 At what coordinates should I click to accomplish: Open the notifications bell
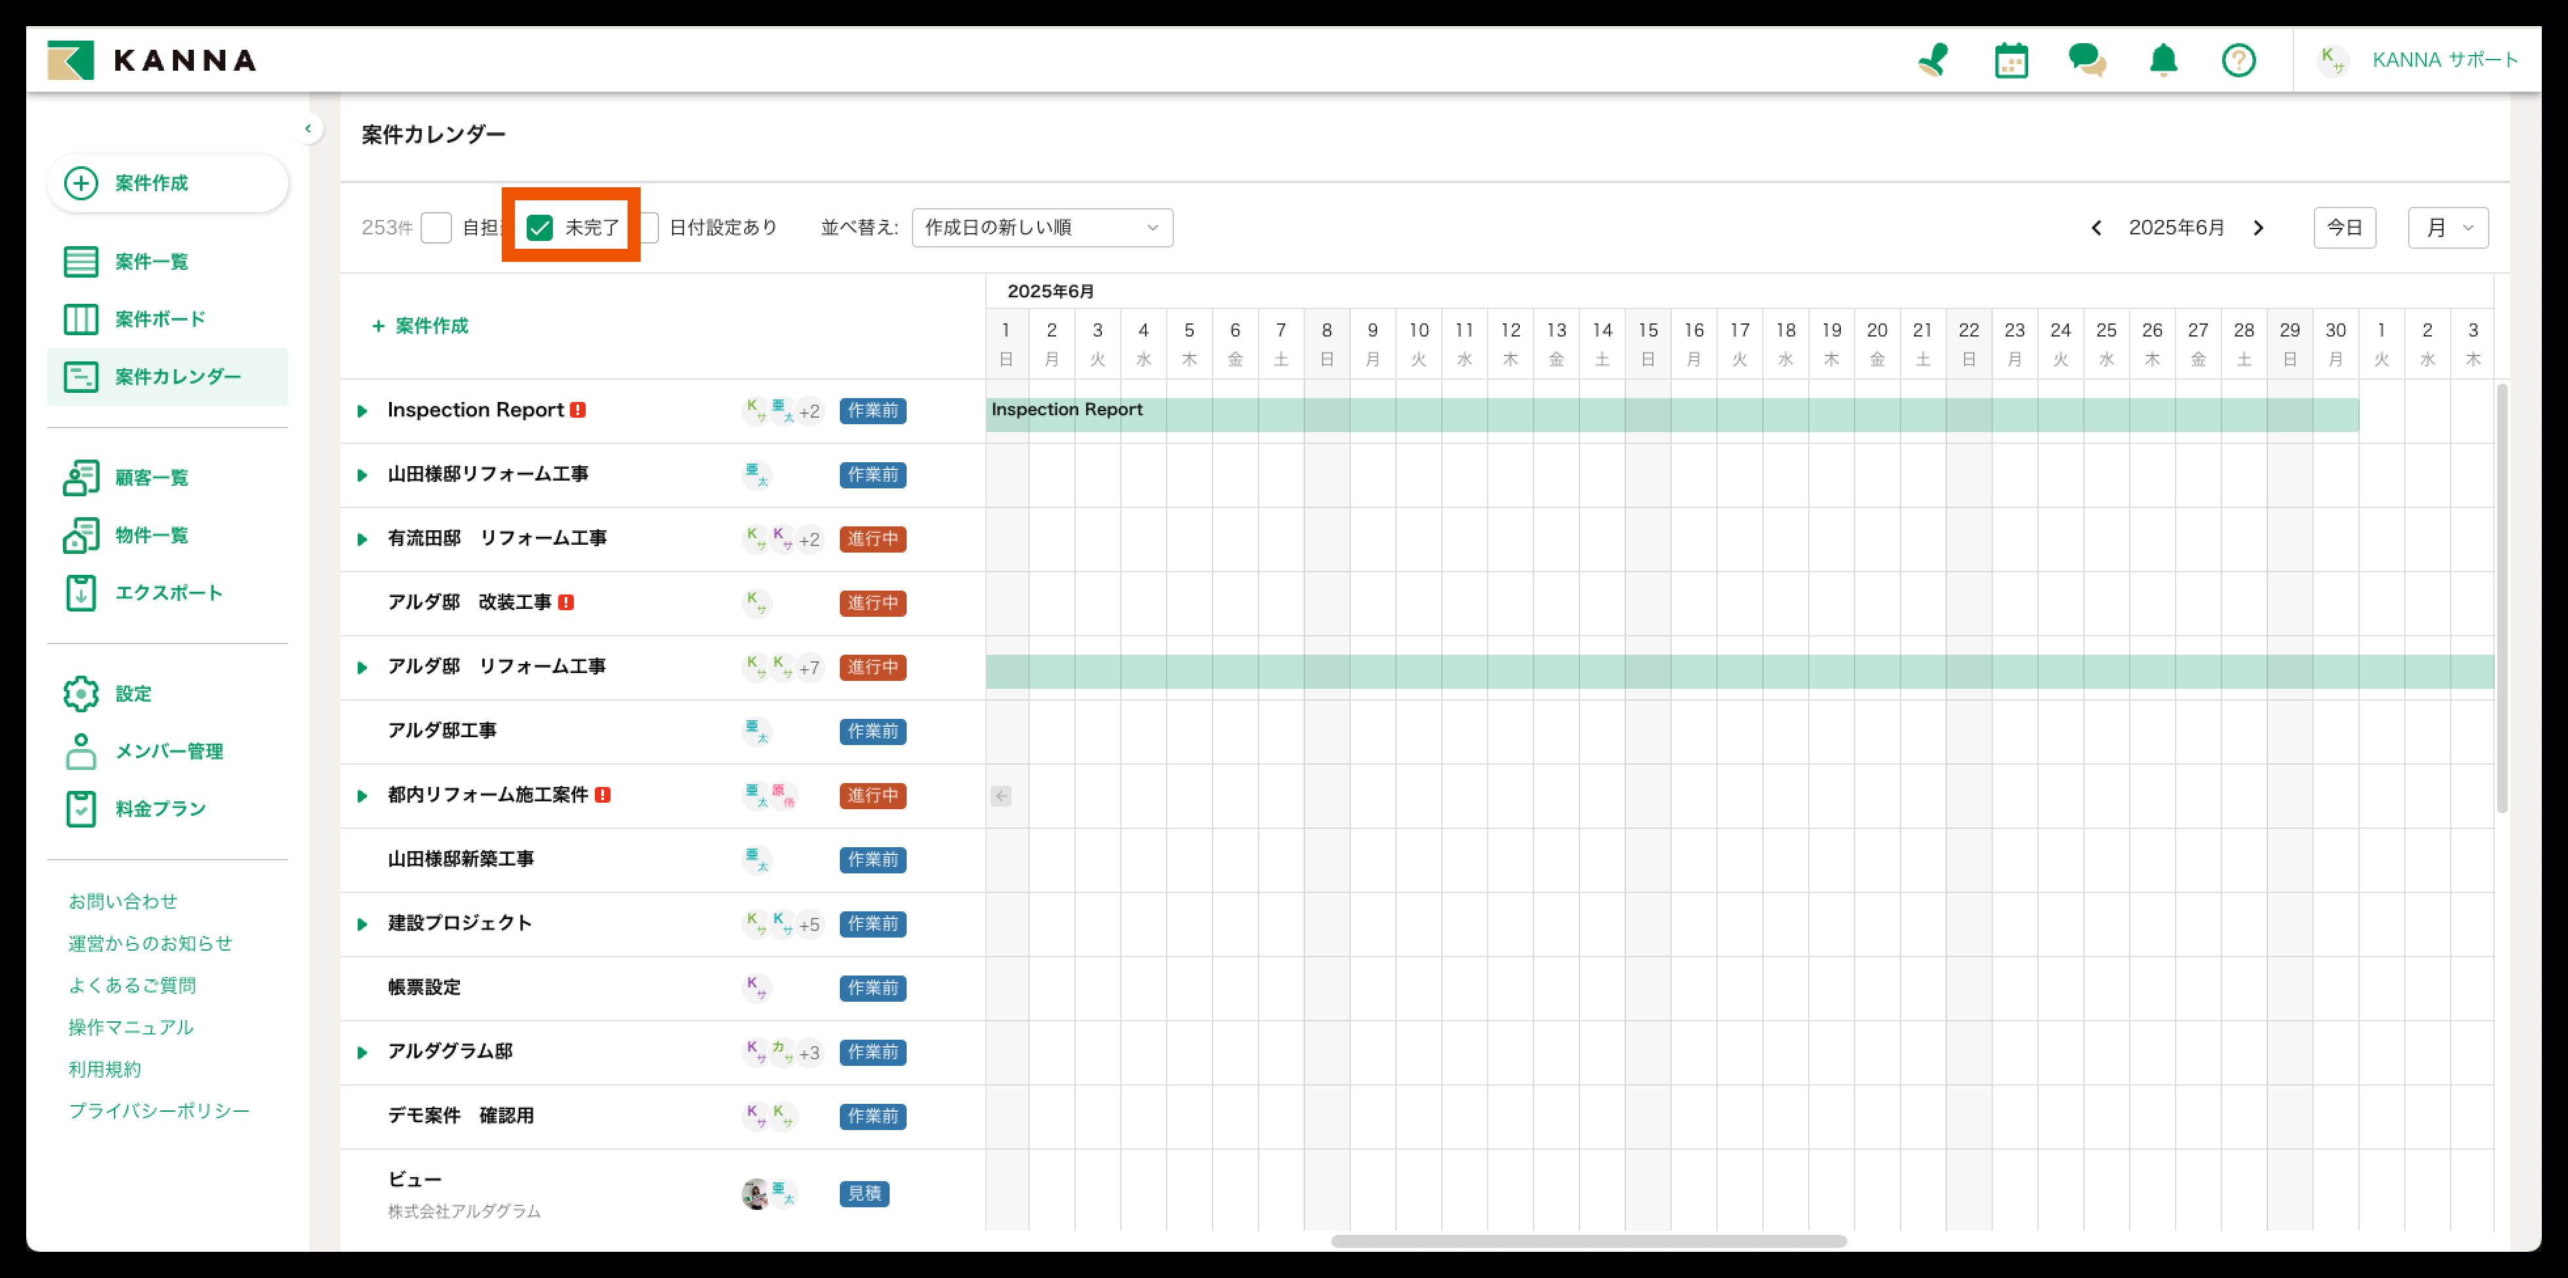pos(2162,60)
